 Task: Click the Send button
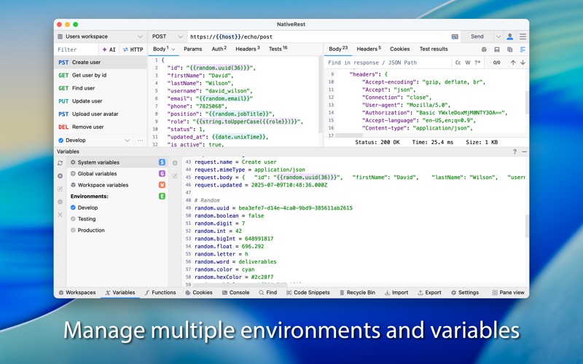click(x=477, y=36)
